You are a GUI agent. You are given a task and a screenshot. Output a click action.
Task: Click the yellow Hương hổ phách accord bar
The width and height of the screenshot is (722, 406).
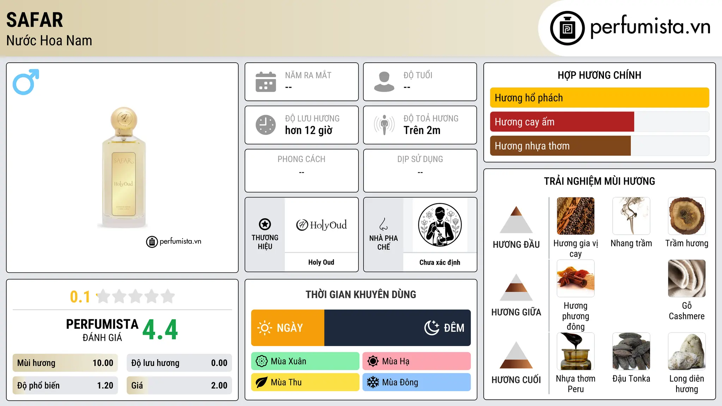pos(600,98)
